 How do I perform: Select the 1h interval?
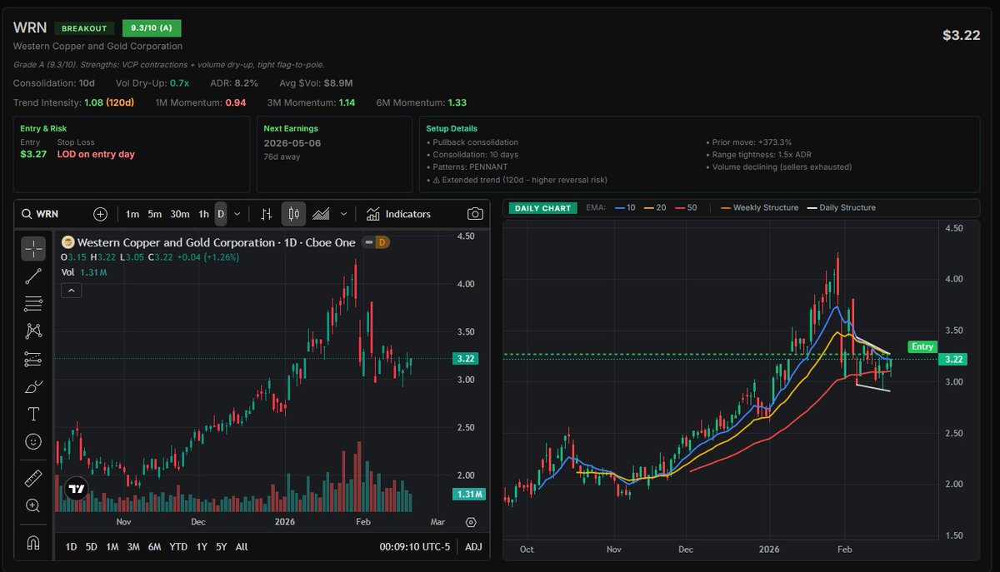pos(203,214)
